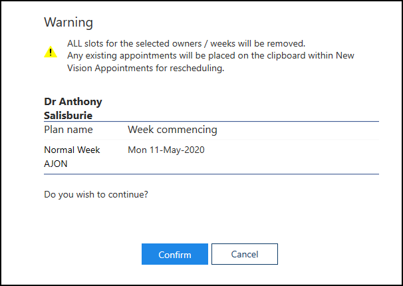Viewport: 403px width, 286px height.
Task: Click the year '2020' in the week date
Action: coord(194,150)
